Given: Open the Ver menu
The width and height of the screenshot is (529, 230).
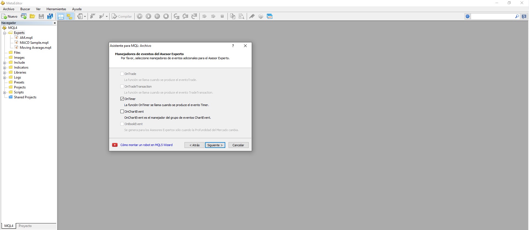Looking at the screenshot, I should [38, 9].
